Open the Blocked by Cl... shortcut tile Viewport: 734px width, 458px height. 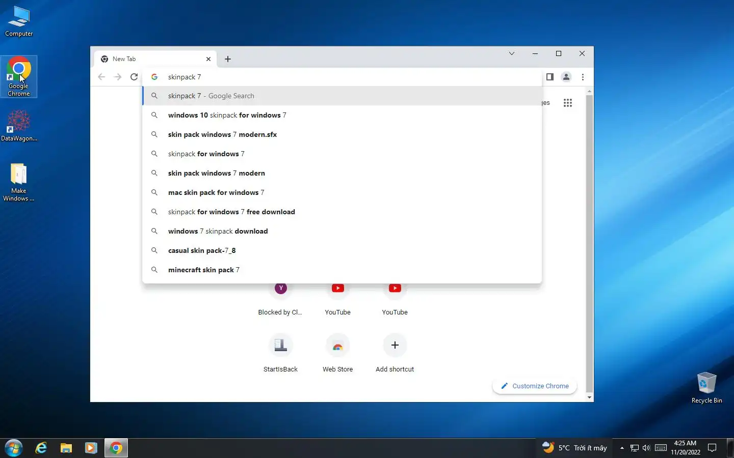pyautogui.click(x=280, y=300)
